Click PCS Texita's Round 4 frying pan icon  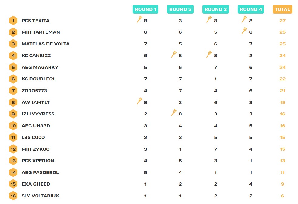[244, 19]
